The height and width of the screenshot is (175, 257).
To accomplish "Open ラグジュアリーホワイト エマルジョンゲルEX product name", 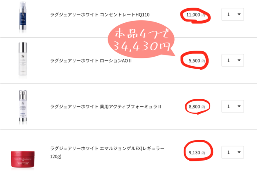I will [x=107, y=152].
